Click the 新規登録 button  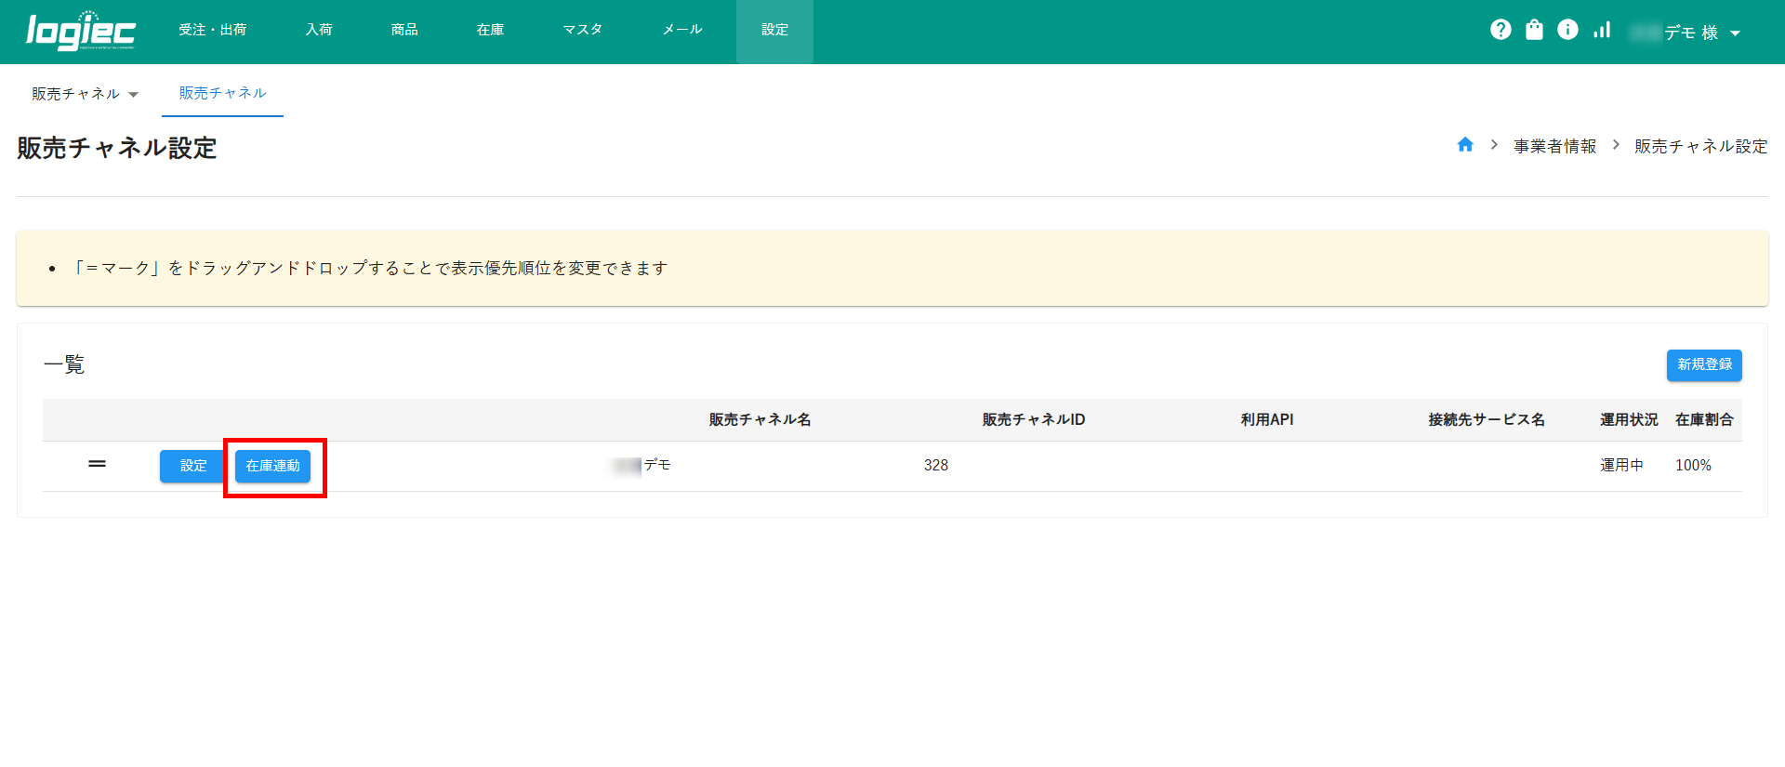(1703, 364)
